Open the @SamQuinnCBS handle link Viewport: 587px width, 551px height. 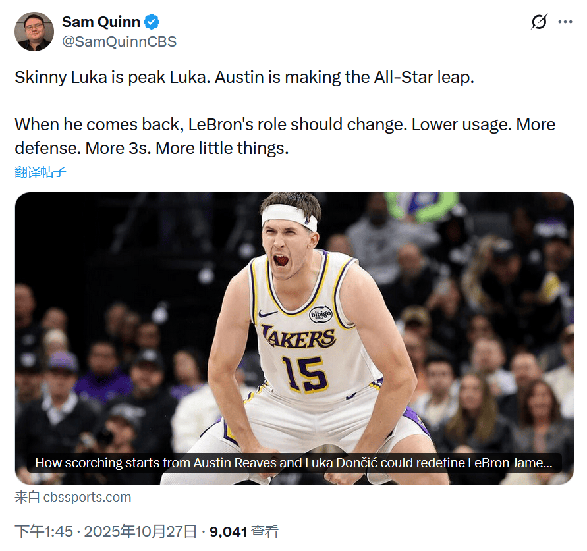(x=119, y=41)
